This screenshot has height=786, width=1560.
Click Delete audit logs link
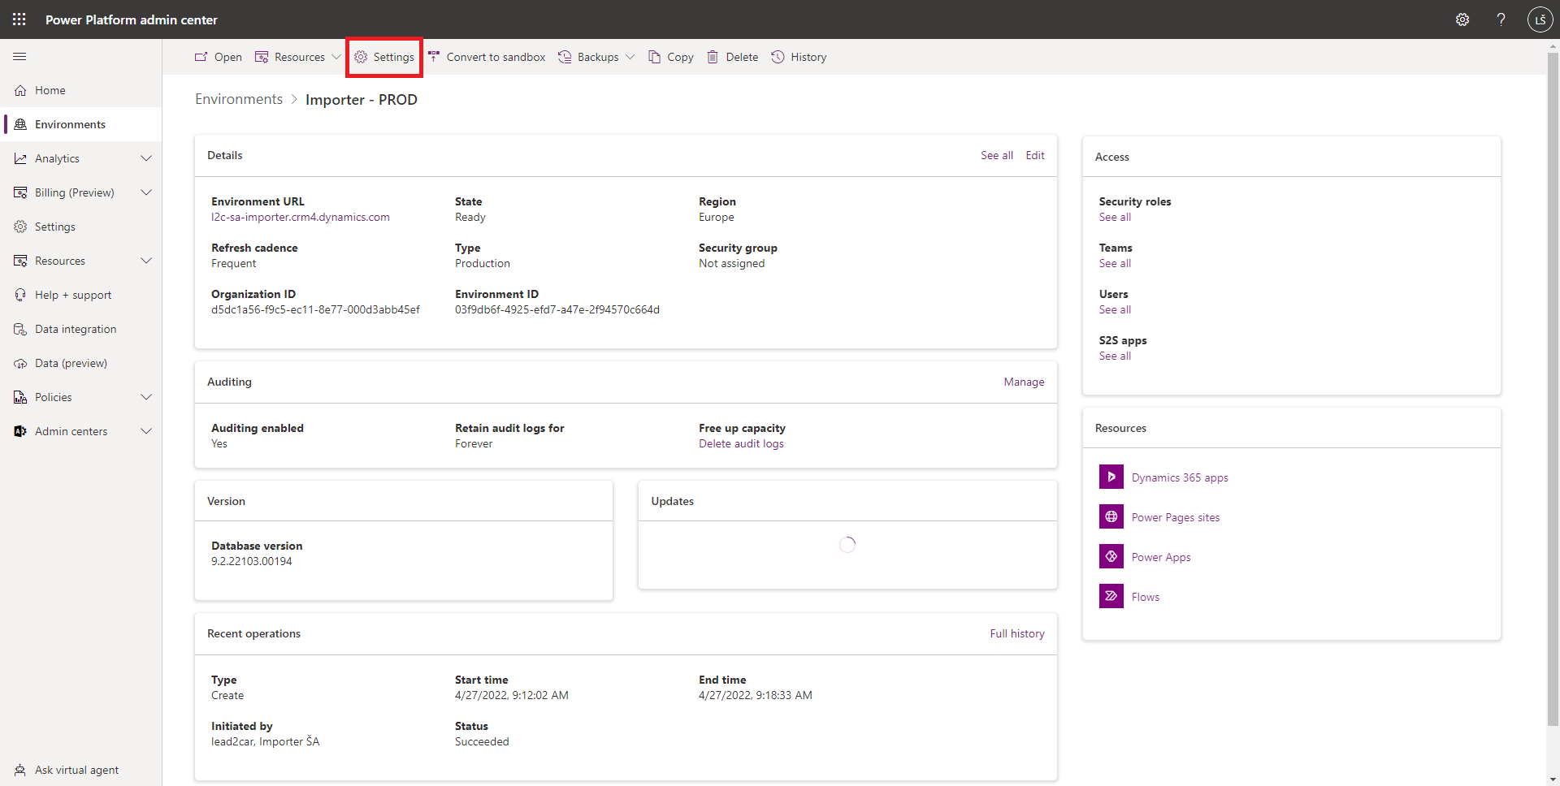[741, 443]
